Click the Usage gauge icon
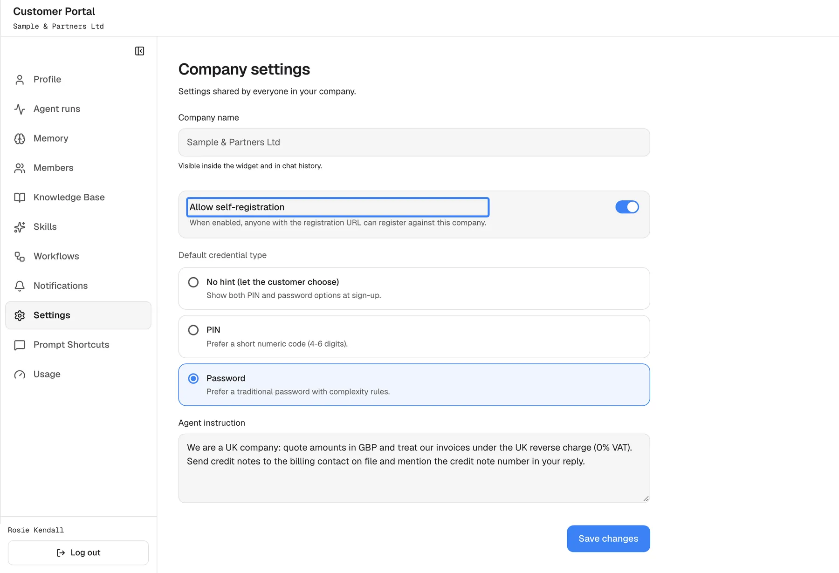Image resolution: width=839 pixels, height=573 pixels. point(20,375)
